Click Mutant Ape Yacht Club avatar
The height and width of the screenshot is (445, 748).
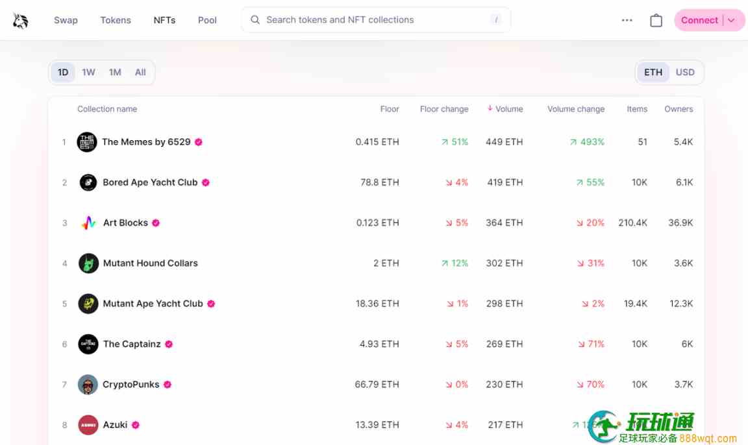tap(88, 304)
